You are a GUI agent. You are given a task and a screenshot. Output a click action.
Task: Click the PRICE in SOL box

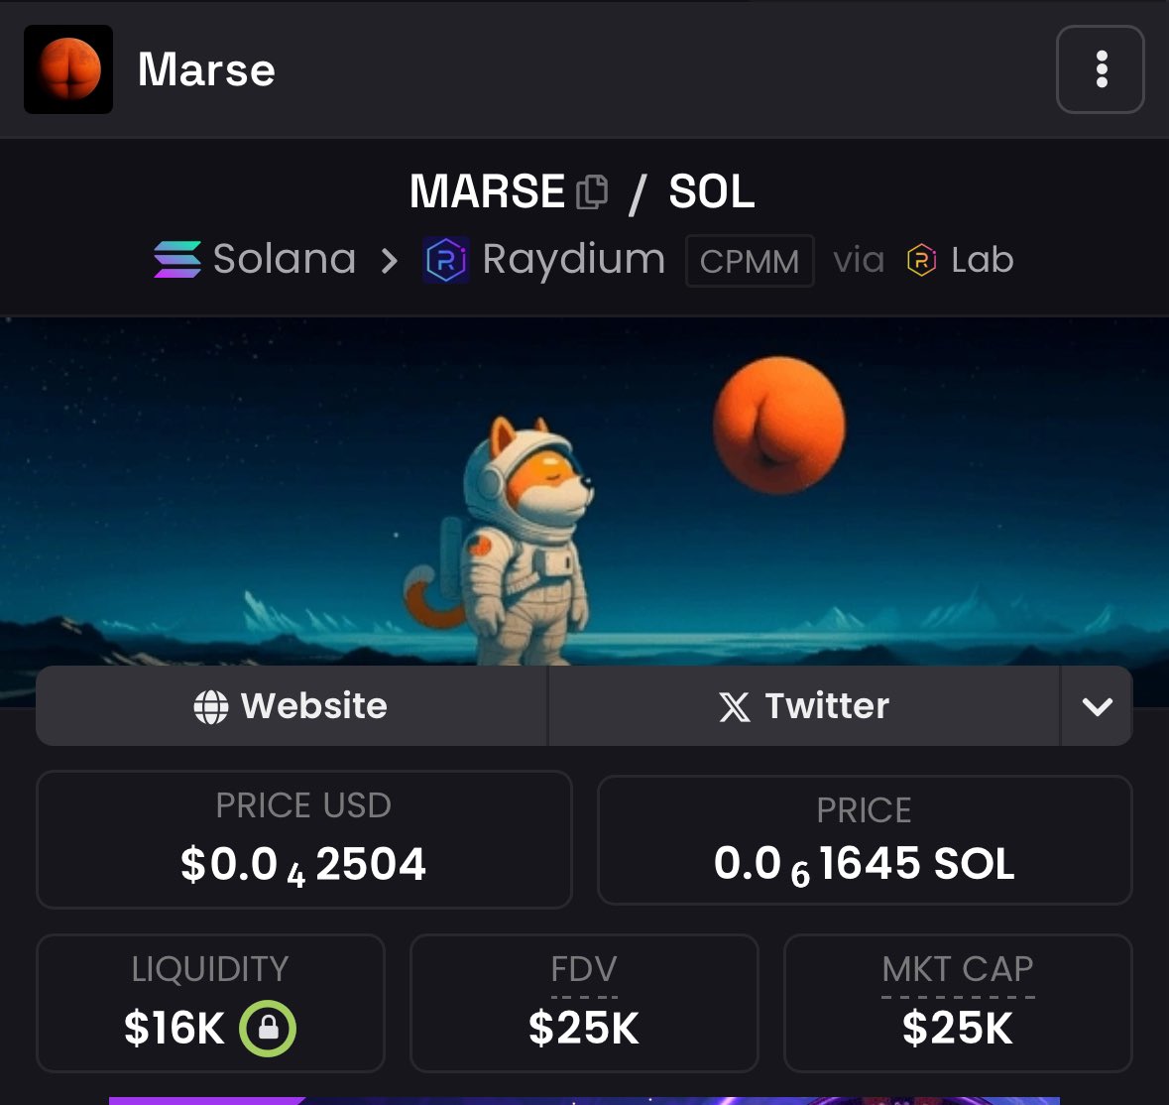865,840
